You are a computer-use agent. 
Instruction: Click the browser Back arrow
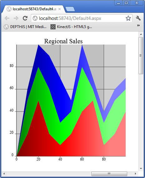point(7,18)
